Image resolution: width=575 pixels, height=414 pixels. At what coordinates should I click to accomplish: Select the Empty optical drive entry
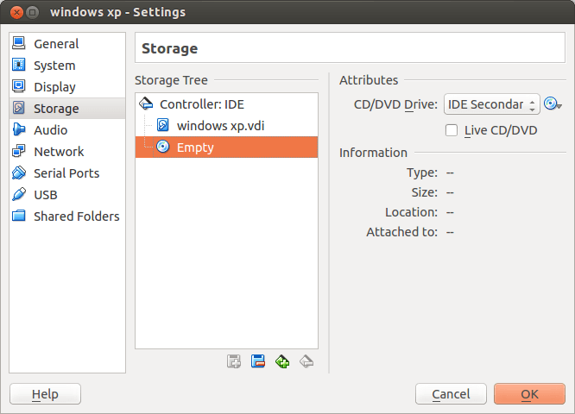pos(226,147)
